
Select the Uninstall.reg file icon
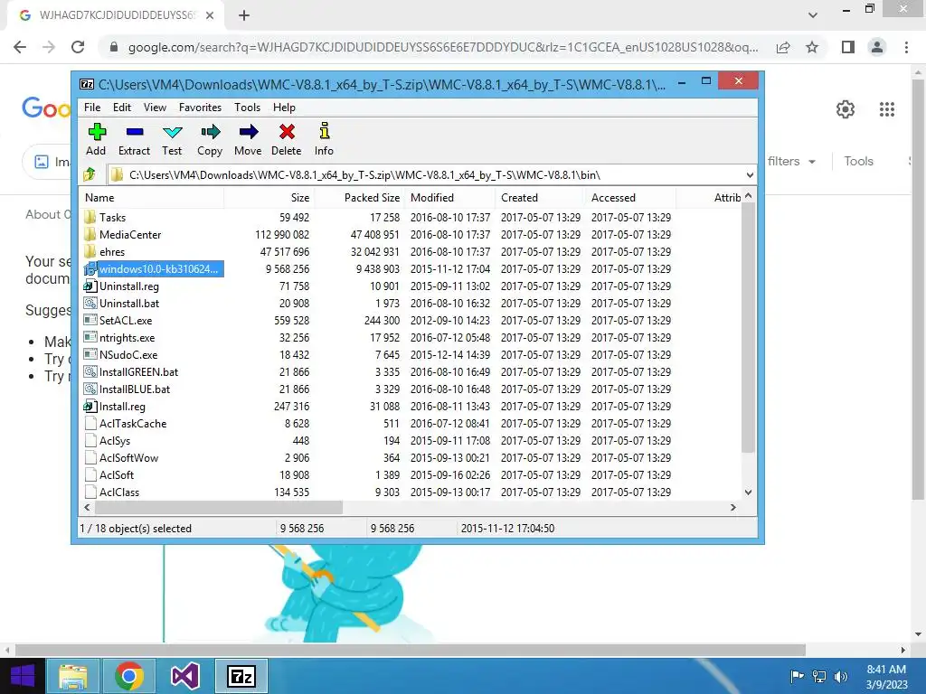[90, 286]
